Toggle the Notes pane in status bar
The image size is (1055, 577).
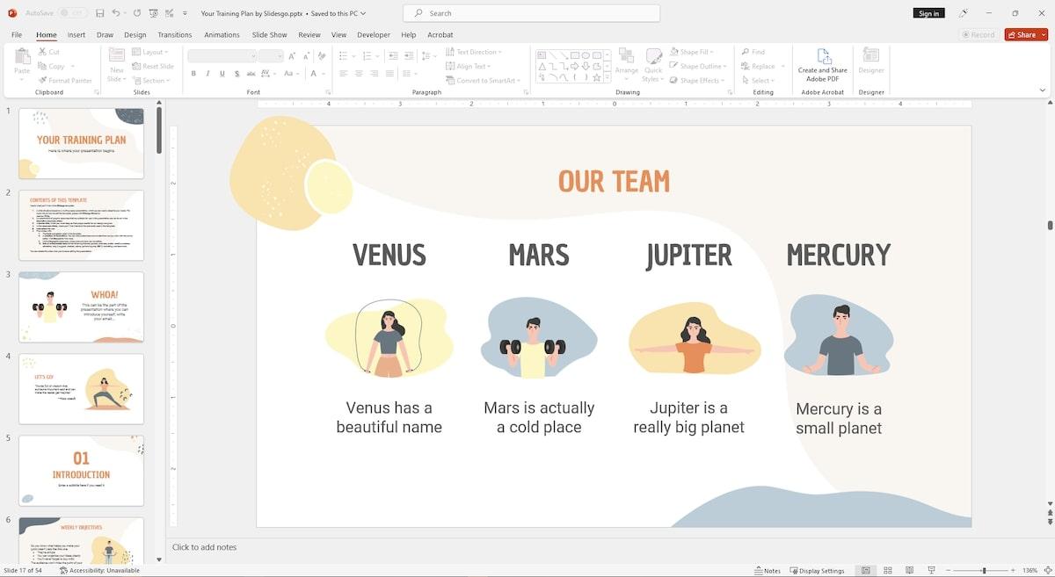tap(767, 571)
